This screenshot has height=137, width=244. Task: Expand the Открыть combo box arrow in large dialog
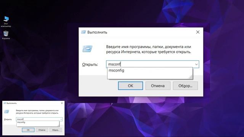tap(196, 64)
